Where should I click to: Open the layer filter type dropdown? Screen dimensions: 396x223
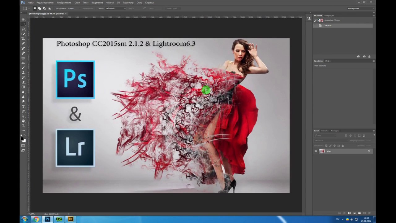pyautogui.click(x=325, y=136)
